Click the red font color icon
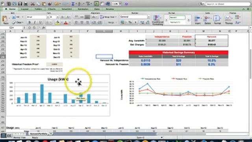The height and width of the screenshot is (142, 252). pyautogui.click(x=66, y=22)
